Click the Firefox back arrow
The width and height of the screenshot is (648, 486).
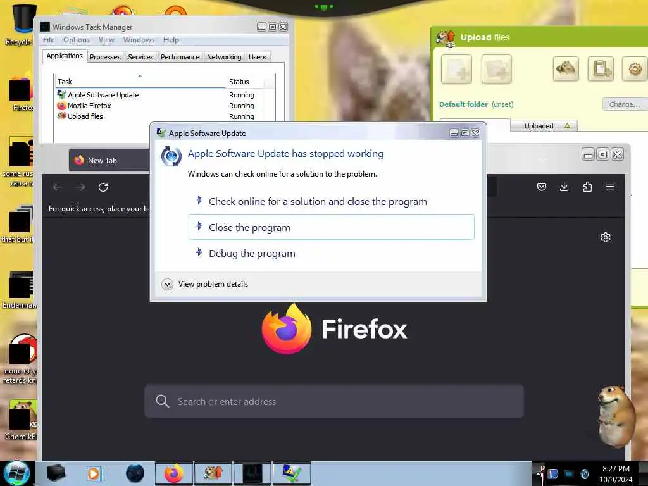click(58, 187)
